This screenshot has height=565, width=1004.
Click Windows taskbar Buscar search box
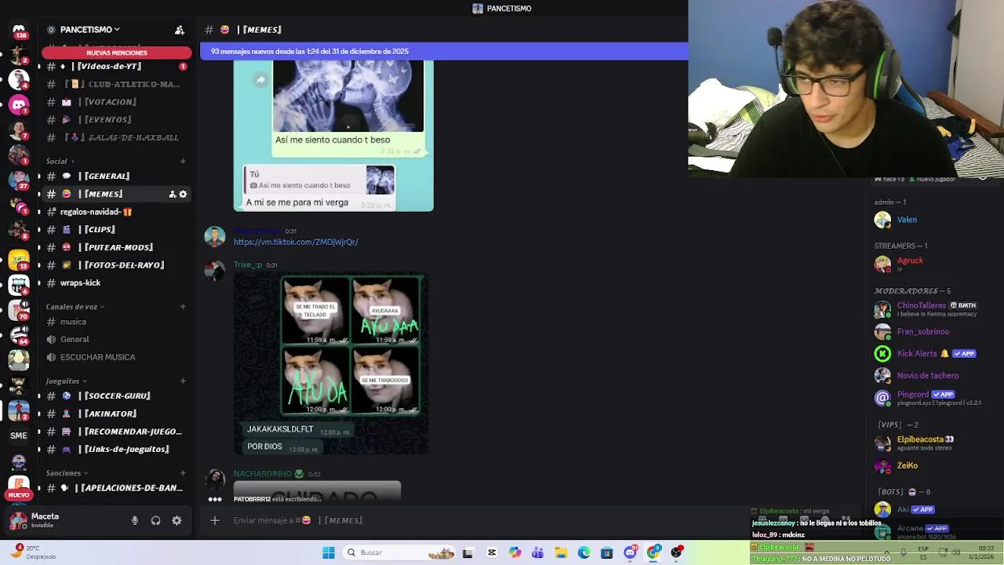400,552
